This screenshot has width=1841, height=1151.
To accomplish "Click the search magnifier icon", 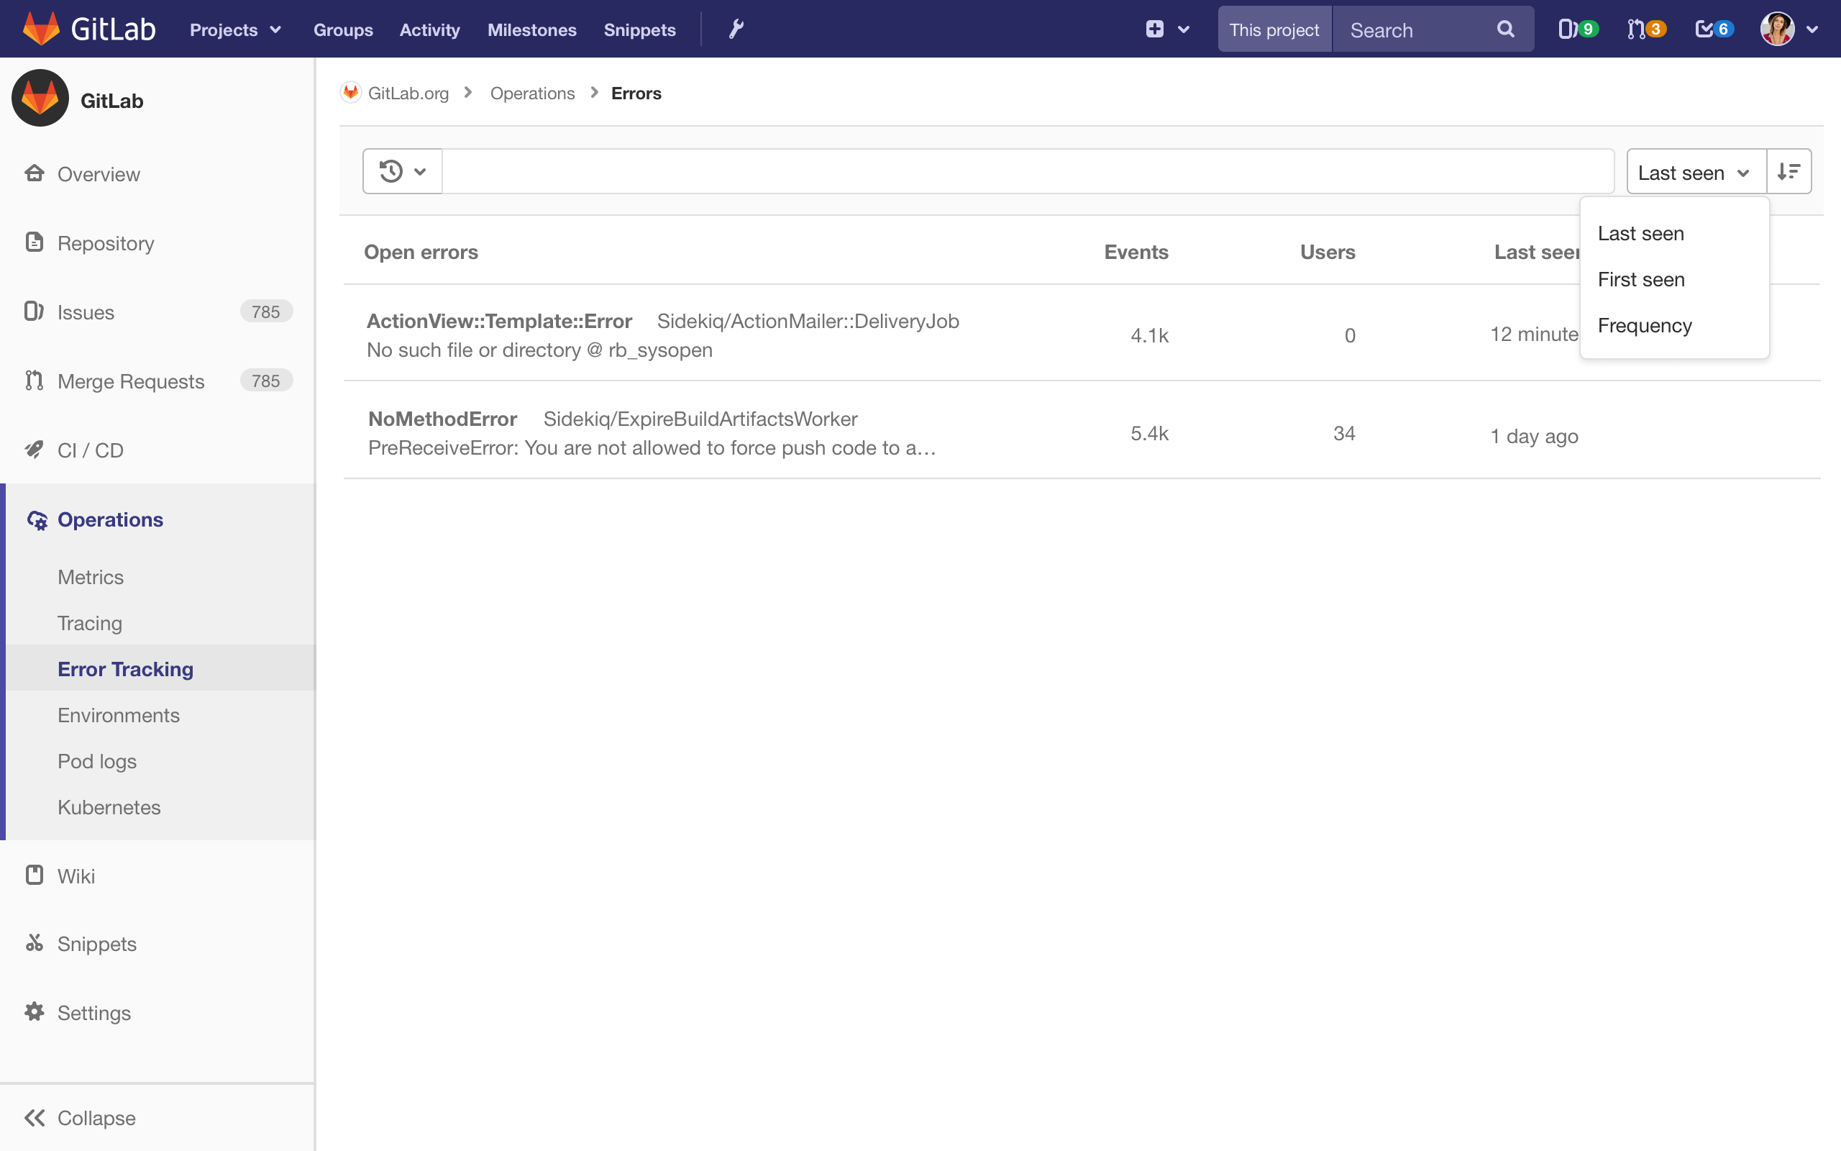I will point(1505,29).
